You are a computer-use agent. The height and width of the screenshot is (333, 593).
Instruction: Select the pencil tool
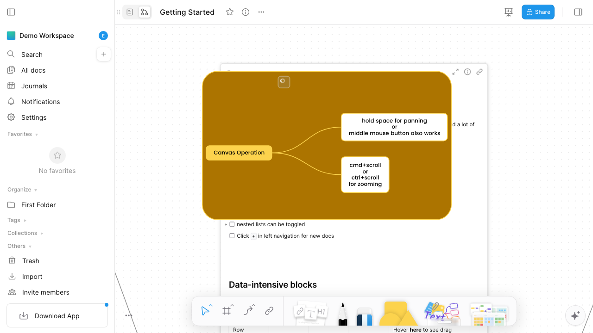click(343, 314)
